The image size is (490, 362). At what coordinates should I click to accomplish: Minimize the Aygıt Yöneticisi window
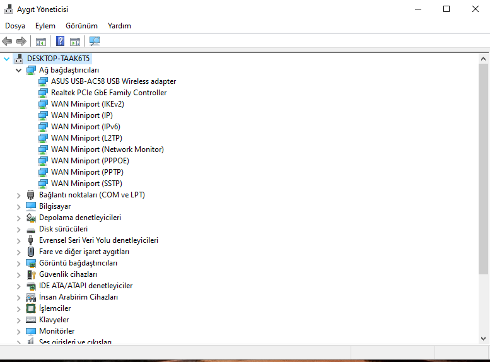418,9
